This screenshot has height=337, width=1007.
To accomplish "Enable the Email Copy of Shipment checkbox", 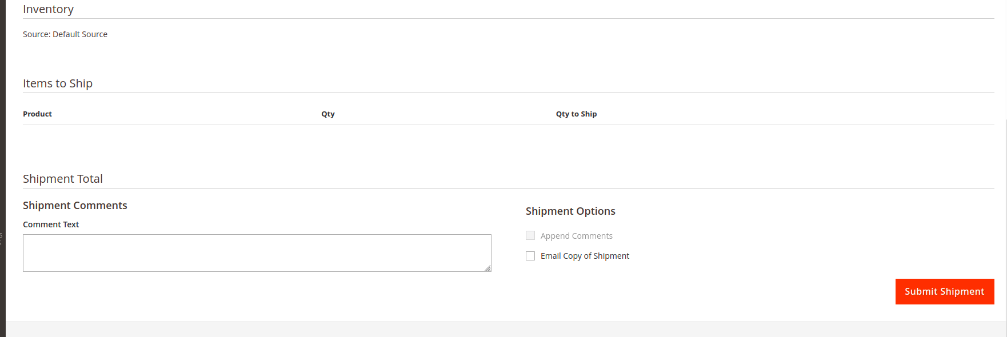I will pos(530,255).
